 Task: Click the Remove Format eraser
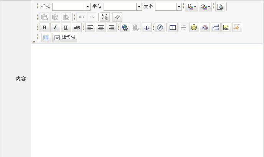click(x=117, y=17)
